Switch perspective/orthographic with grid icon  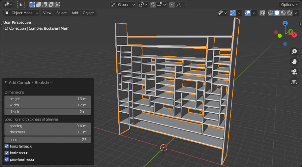[x=294, y=82]
